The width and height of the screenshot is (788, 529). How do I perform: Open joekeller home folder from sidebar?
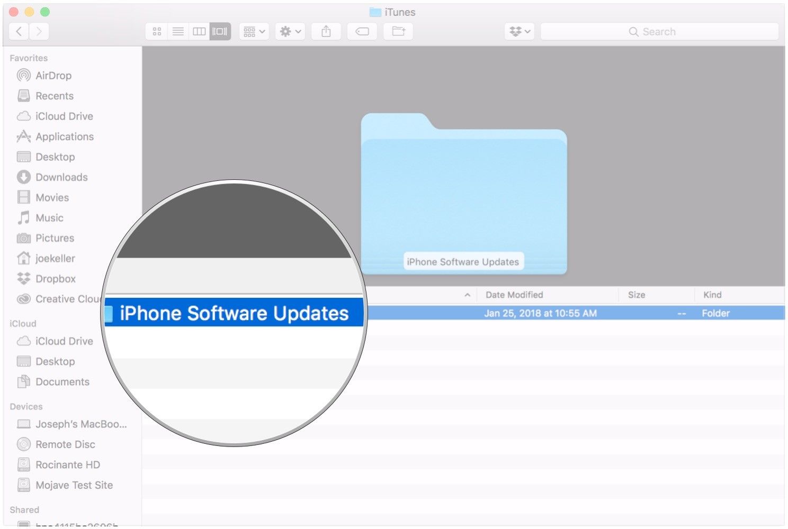(x=57, y=258)
